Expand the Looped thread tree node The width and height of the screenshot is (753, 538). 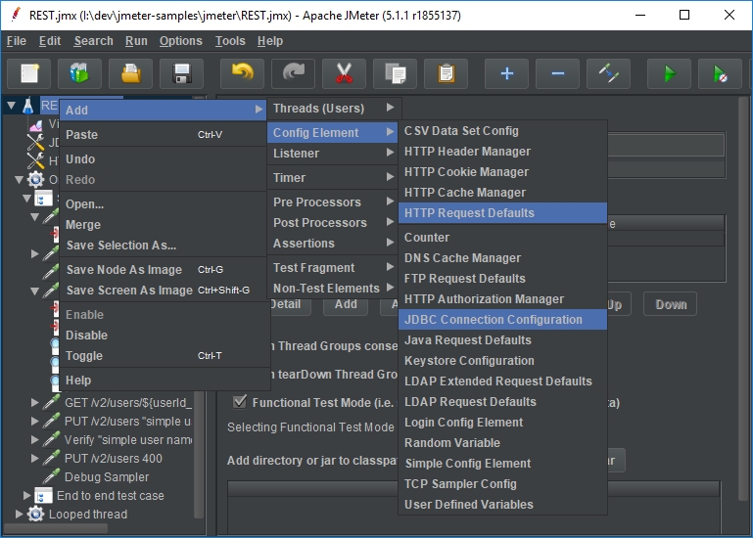point(20,514)
